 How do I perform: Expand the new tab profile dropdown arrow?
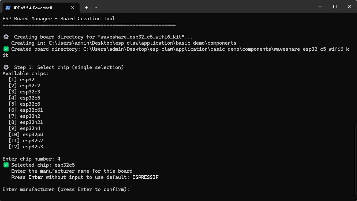96,8
